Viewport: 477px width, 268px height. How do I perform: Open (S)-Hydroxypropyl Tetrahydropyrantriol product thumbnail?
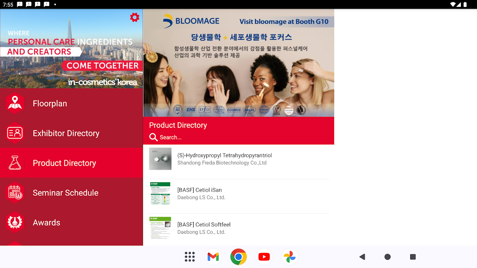point(160,159)
